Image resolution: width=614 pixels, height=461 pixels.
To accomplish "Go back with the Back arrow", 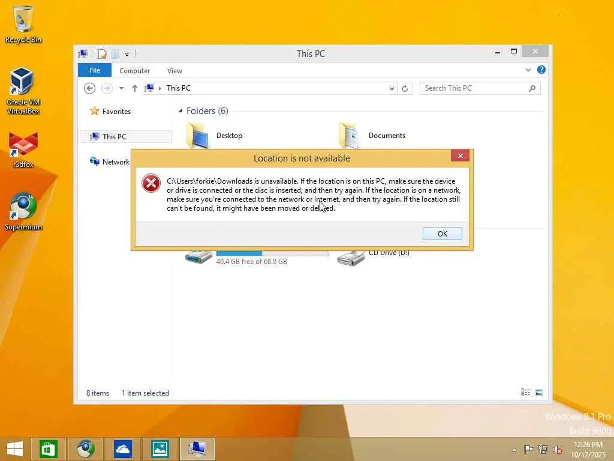I will [90, 88].
